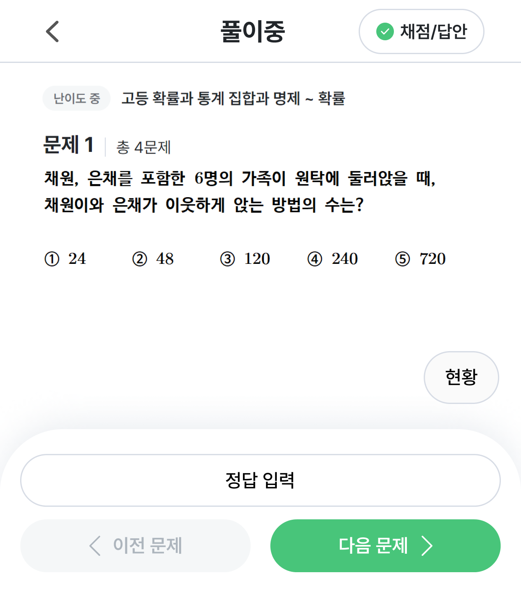The image size is (521, 594).
Task: Click the question text about 채원, 은채
Action: pyautogui.click(x=240, y=191)
